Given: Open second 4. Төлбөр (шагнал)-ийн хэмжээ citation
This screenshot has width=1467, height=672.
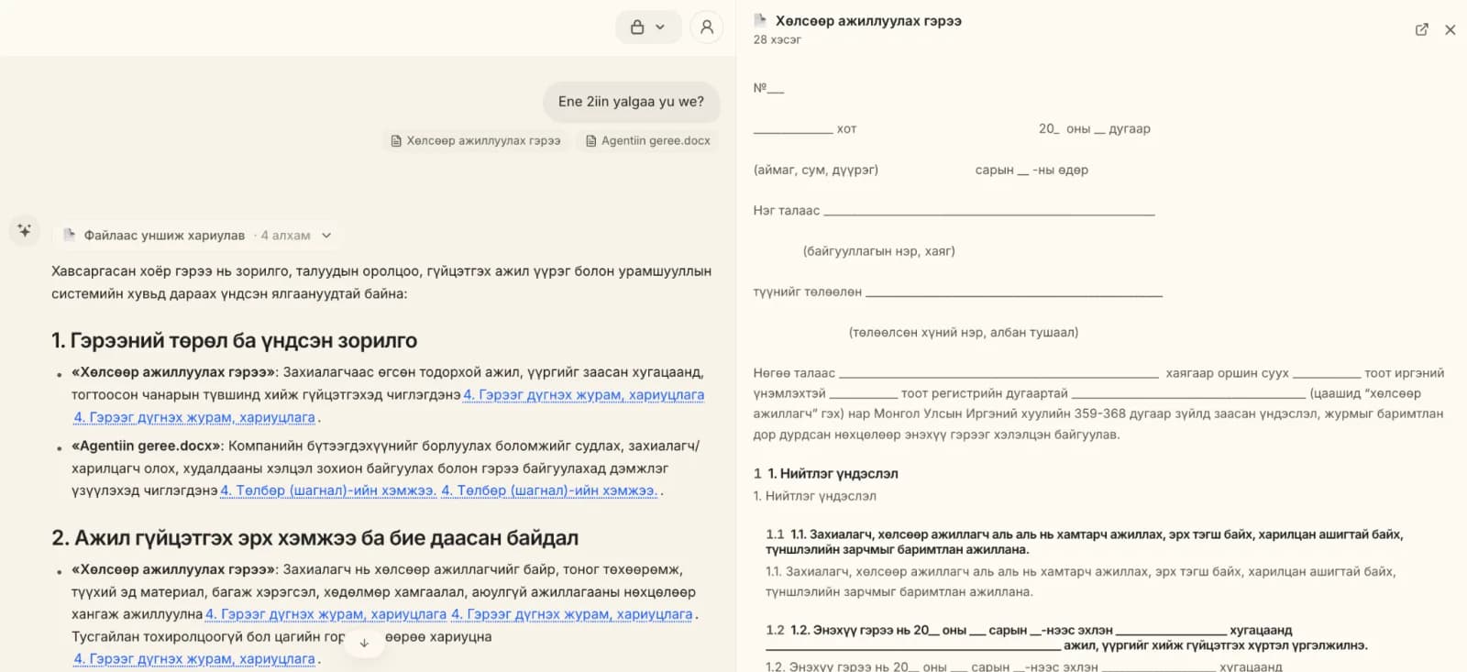Looking at the screenshot, I should pos(549,490).
